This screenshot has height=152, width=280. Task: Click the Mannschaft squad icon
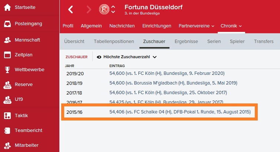(x=7, y=40)
